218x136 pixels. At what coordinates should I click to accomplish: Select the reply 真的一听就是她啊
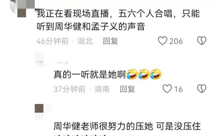pos(90,74)
